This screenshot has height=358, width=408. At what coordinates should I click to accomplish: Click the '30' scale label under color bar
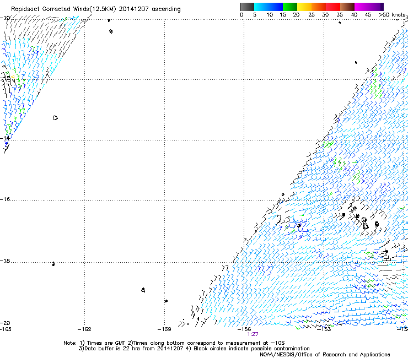(x=325, y=15)
